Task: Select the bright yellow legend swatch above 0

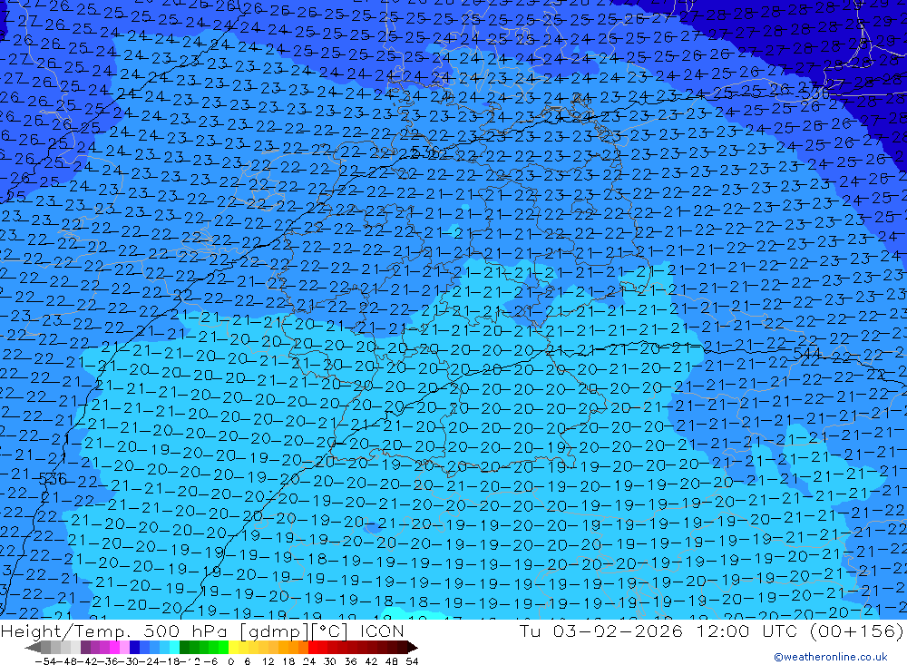Action: point(233,647)
